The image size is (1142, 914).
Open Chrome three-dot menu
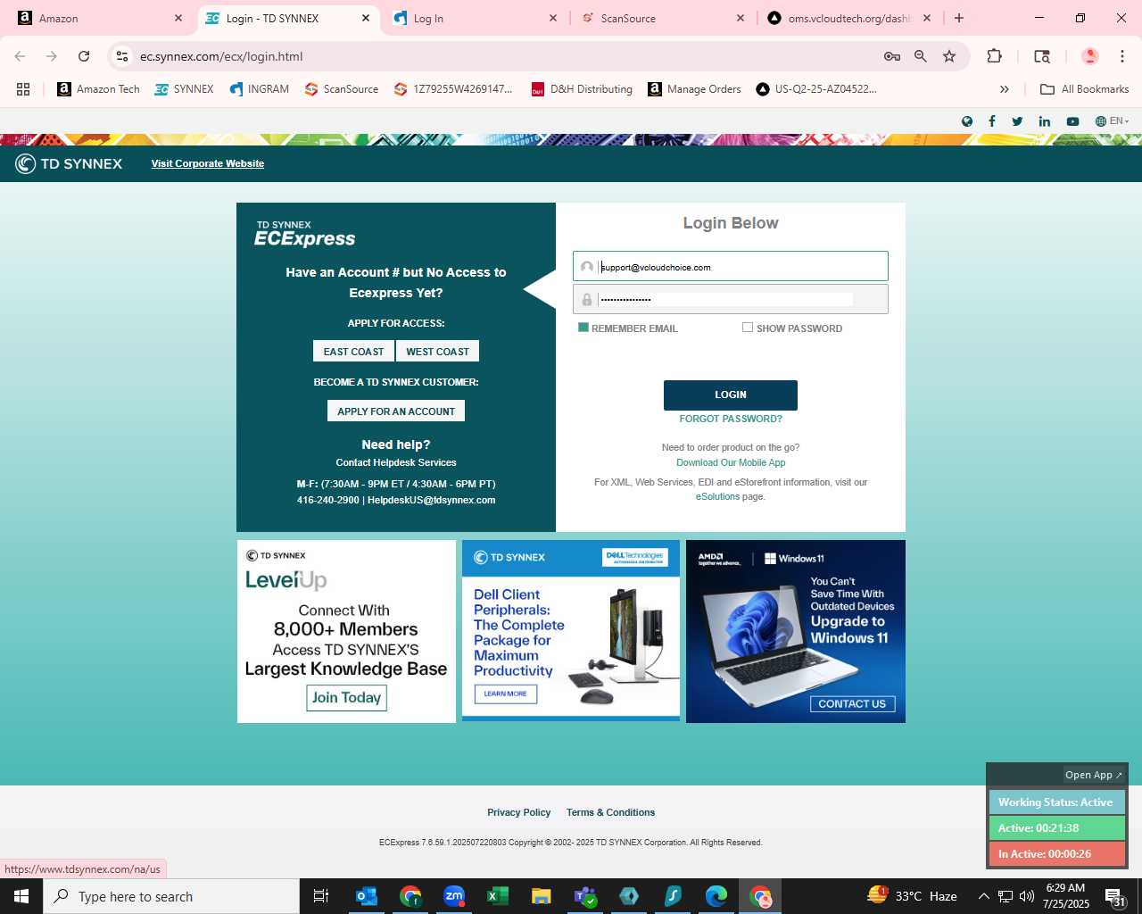[1121, 56]
